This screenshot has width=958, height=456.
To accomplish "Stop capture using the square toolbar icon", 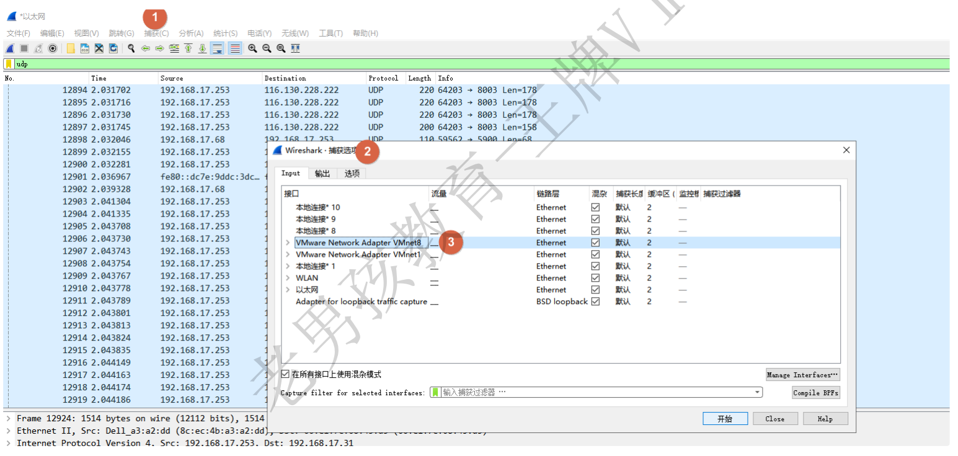I will (24, 48).
